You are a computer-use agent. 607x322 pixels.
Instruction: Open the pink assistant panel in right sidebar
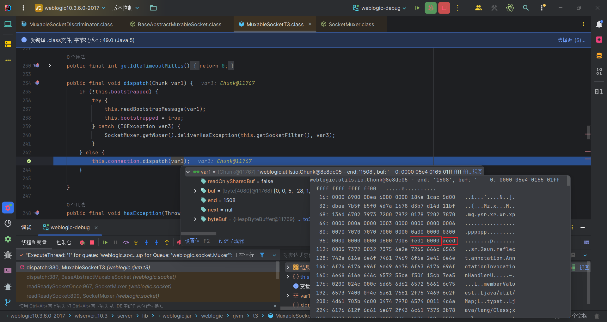click(x=599, y=40)
